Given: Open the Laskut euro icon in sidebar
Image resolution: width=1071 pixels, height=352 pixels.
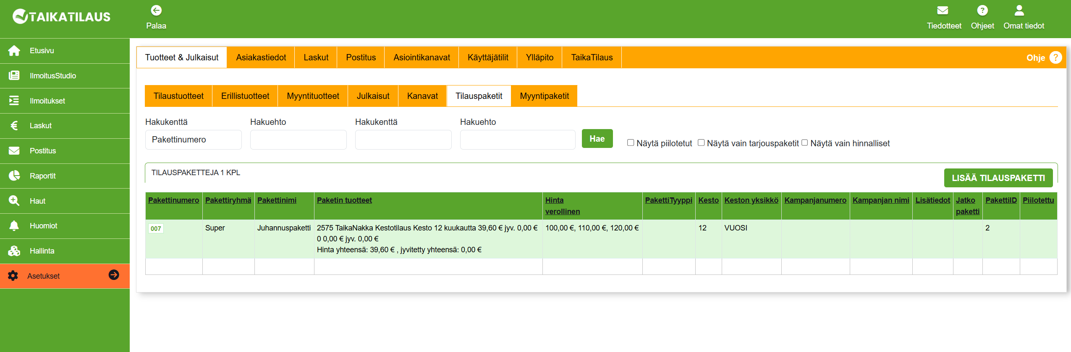Looking at the screenshot, I should click(14, 126).
